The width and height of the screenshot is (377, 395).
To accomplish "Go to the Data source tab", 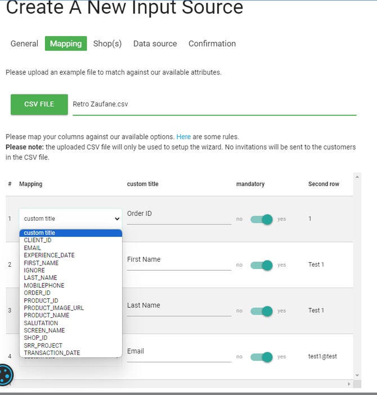I will [x=155, y=43].
